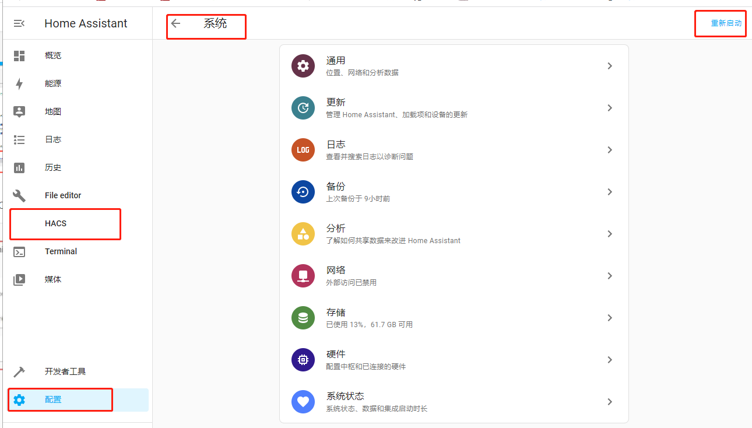752x428 pixels.
Task: Click the red 网络 network icon
Action: pyautogui.click(x=303, y=276)
